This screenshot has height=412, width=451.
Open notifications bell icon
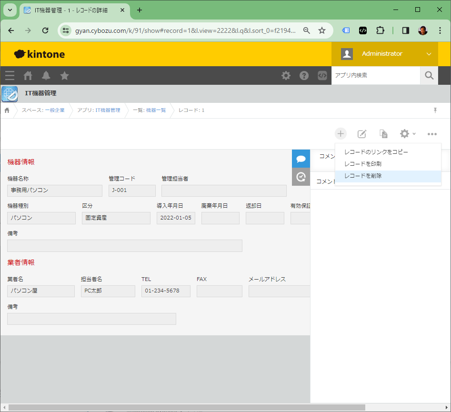tap(46, 75)
